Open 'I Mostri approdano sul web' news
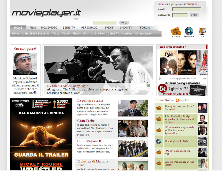222x171 pixels. click(x=178, y=152)
